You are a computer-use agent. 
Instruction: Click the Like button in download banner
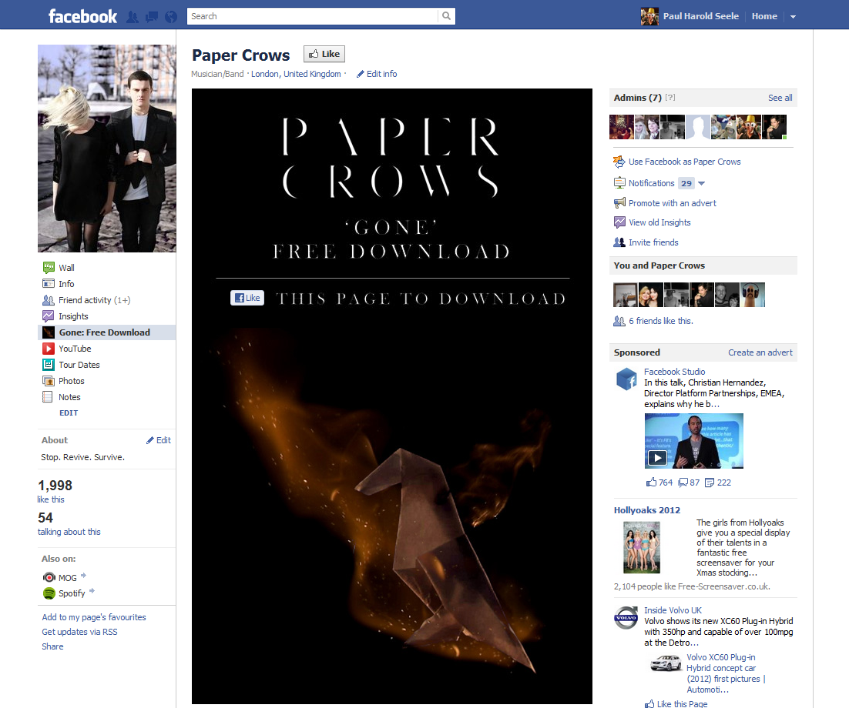(x=247, y=298)
